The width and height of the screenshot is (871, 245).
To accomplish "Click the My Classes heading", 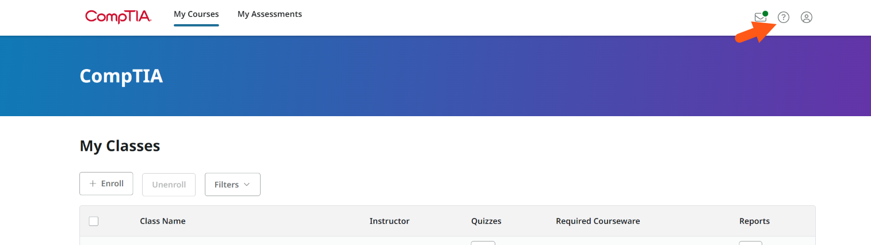I will tap(120, 146).
